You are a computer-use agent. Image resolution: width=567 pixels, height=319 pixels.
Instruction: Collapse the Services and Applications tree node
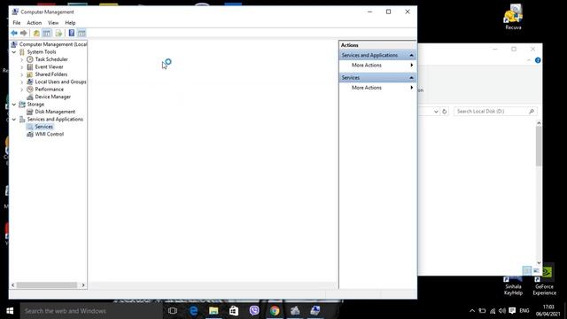(x=14, y=120)
